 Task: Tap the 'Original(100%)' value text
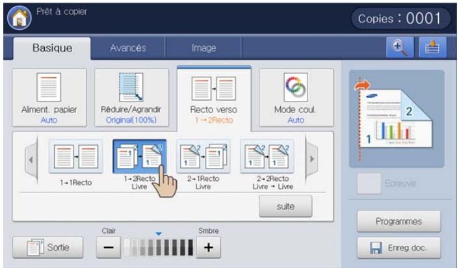[131, 120]
